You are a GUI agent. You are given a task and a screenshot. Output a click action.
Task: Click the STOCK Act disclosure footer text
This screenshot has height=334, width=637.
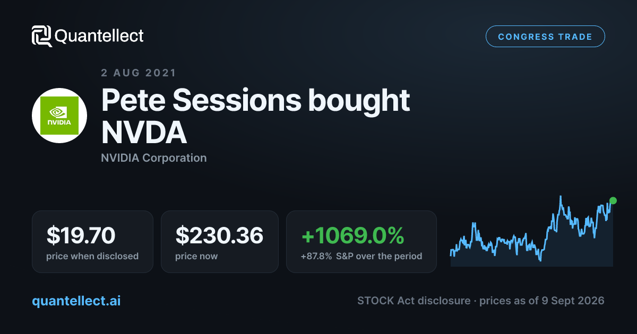click(x=414, y=301)
